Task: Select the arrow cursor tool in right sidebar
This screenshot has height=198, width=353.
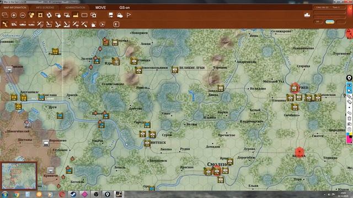Action: pyautogui.click(x=349, y=91)
